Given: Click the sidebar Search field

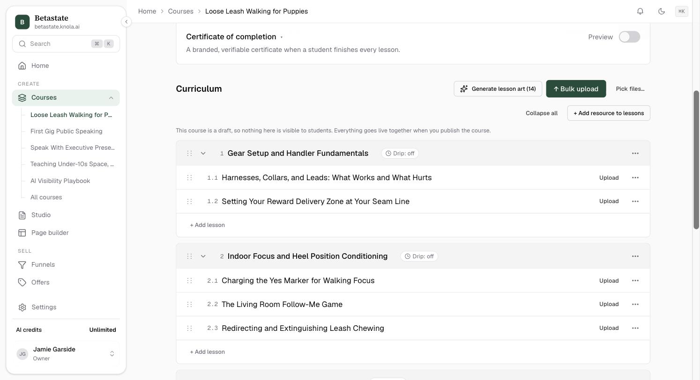Looking at the screenshot, I should (66, 44).
